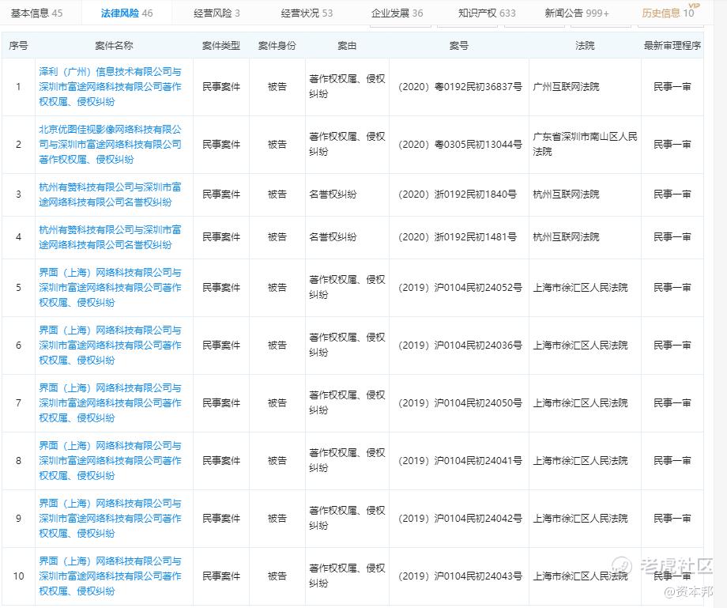Click the 案件身份 column header
The height and width of the screenshot is (608, 727).
(277, 45)
